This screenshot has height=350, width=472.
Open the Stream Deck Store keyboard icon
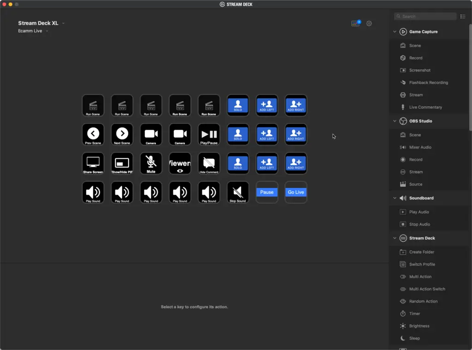click(x=356, y=23)
